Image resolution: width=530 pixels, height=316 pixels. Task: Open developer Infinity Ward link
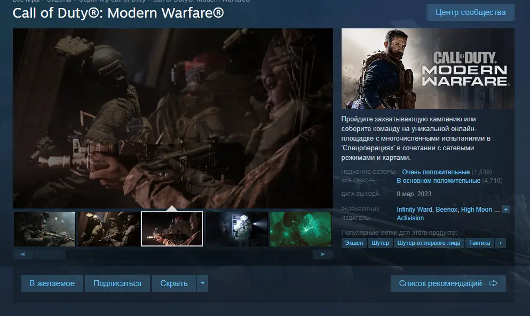point(414,209)
